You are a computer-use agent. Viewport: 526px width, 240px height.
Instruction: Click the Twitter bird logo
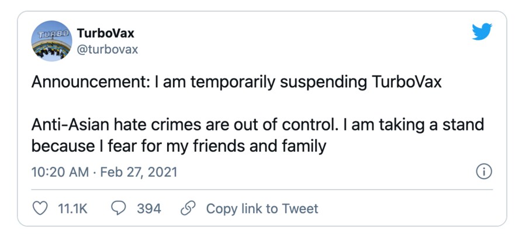pos(482,32)
